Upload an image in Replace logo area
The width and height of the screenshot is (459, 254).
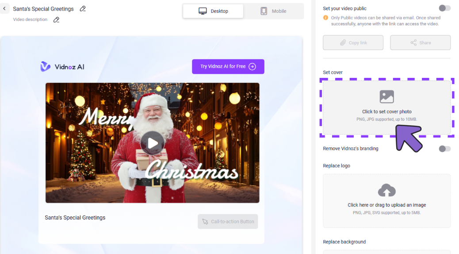(x=386, y=201)
